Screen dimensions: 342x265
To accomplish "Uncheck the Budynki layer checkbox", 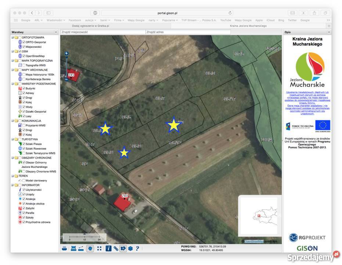I will tap(24, 88).
